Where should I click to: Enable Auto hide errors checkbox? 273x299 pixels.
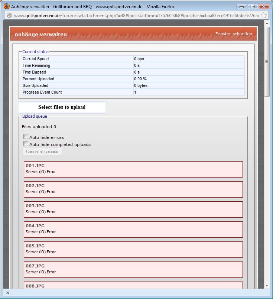[x=26, y=137]
